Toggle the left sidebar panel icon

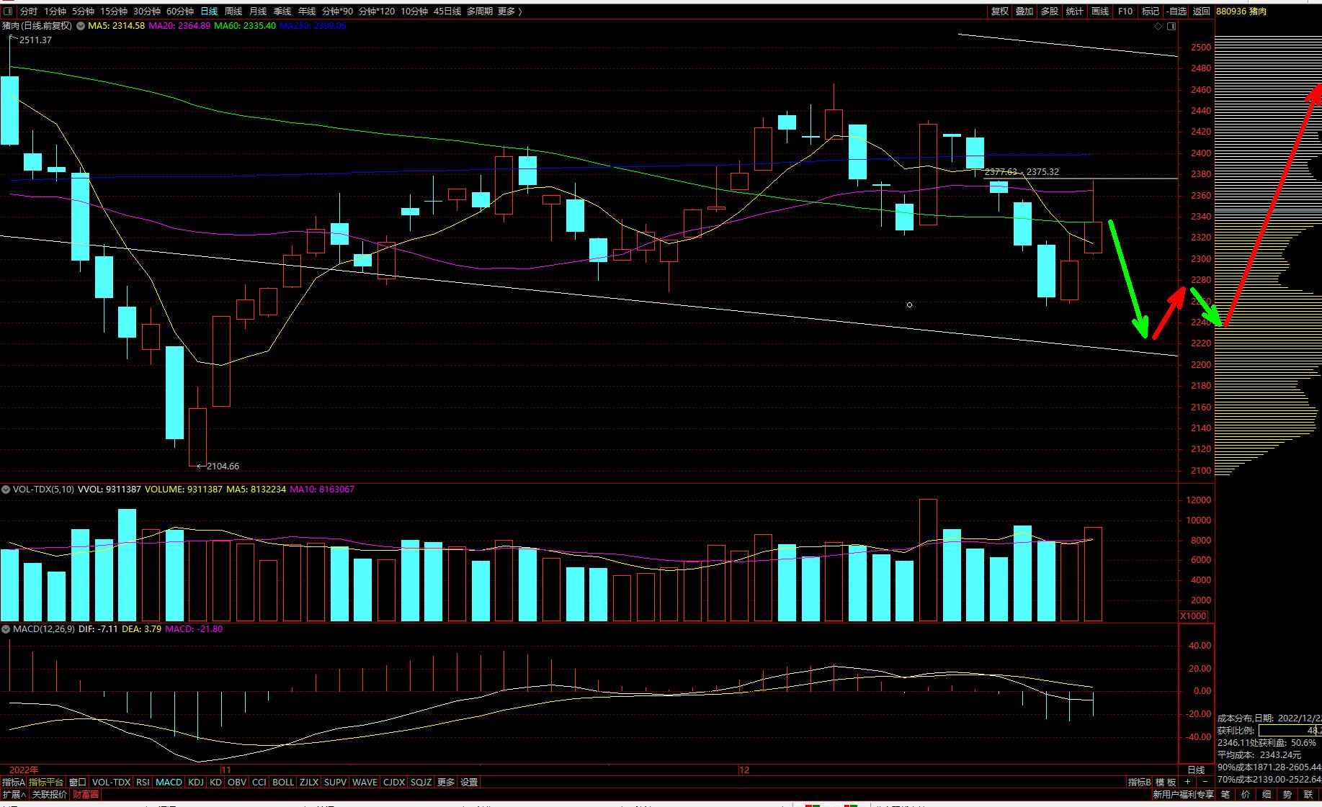pyautogui.click(x=8, y=11)
